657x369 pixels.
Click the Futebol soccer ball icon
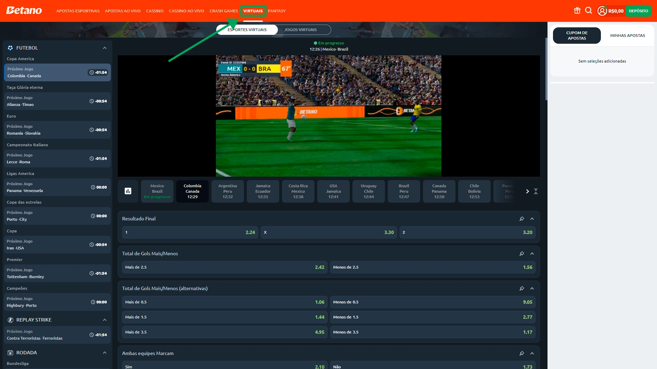(10, 48)
